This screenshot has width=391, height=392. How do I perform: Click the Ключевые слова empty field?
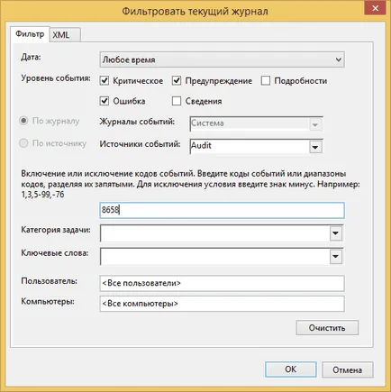[215, 257]
